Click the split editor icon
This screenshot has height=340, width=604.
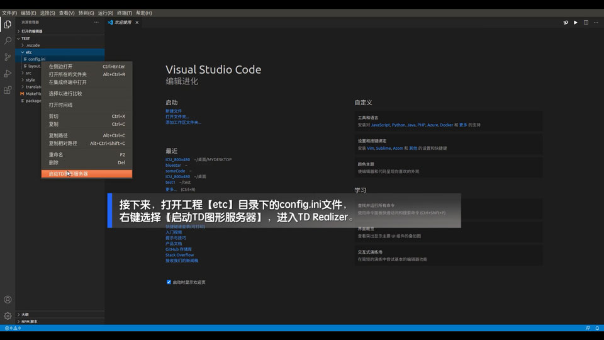[586, 23]
